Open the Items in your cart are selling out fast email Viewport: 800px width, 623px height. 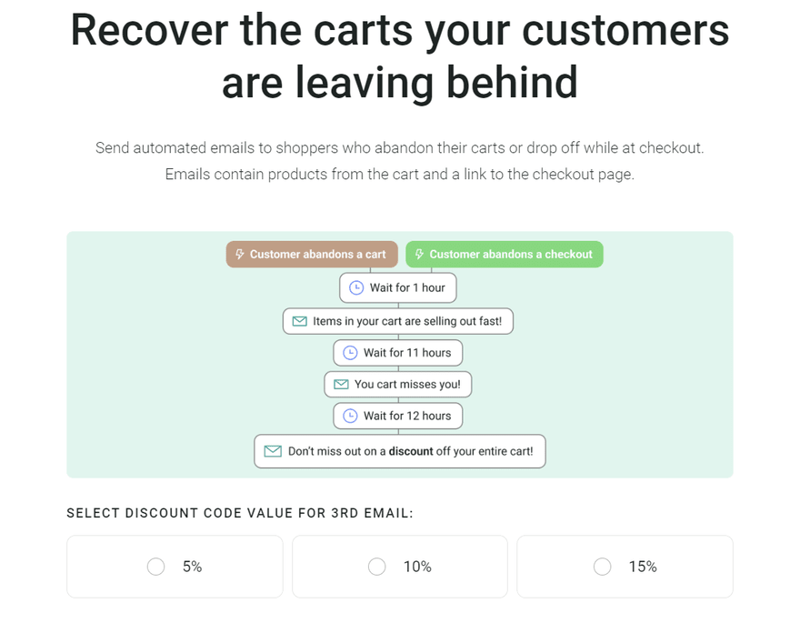[397, 321]
